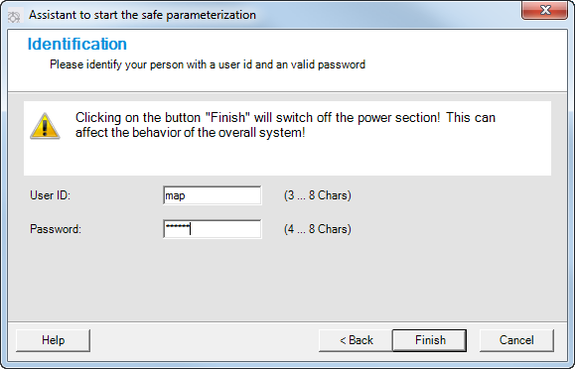This screenshot has width=575, height=369.
Task: Cancel the safe parameterization assistant
Action: click(516, 340)
